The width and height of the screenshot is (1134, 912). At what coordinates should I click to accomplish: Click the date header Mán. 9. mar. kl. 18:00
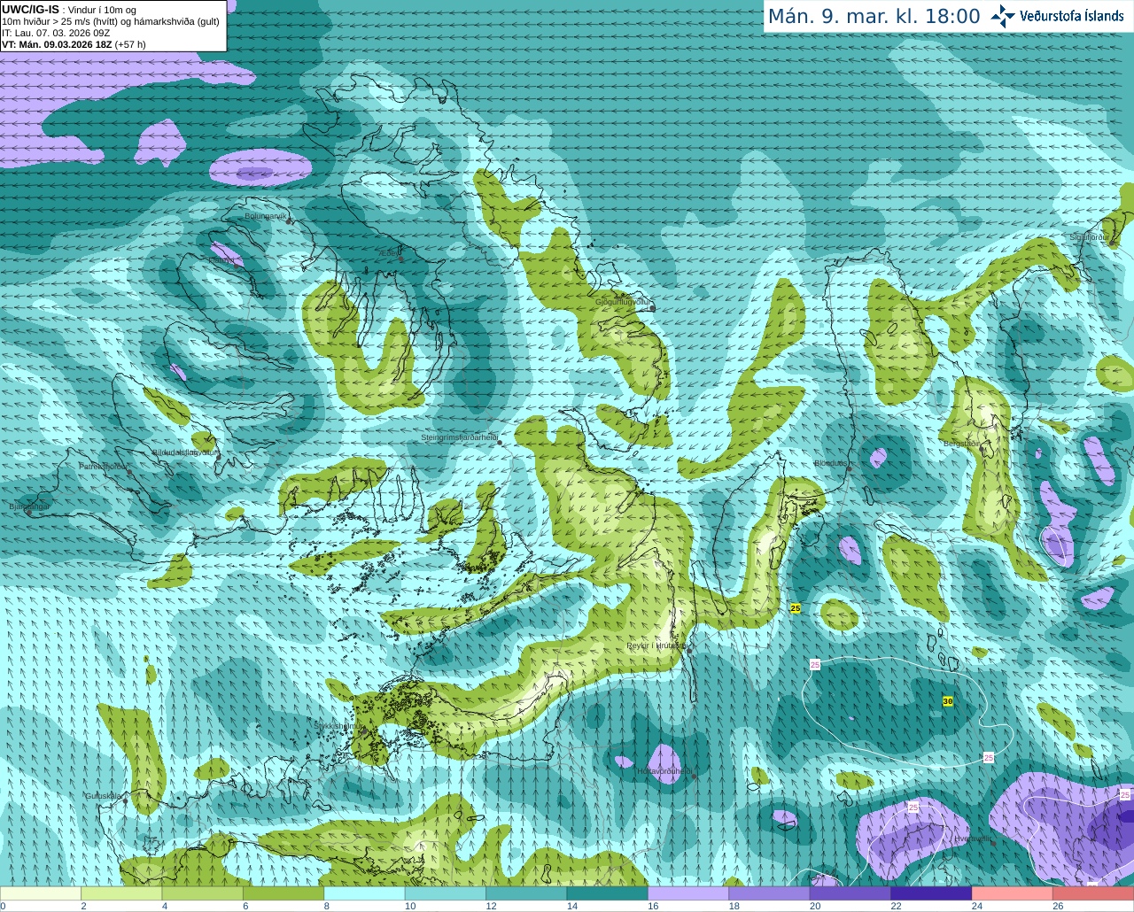click(874, 17)
